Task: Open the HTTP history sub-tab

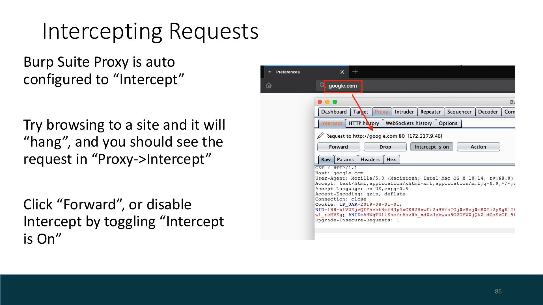Action: pyautogui.click(x=364, y=123)
